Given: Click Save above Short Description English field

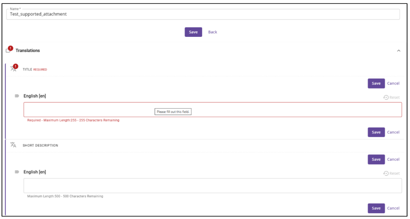Looking at the screenshot, I should pos(376,159).
